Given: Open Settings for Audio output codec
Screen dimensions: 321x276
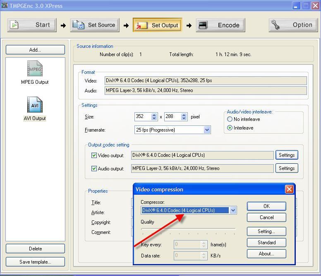Looking at the screenshot, I should point(287,168).
